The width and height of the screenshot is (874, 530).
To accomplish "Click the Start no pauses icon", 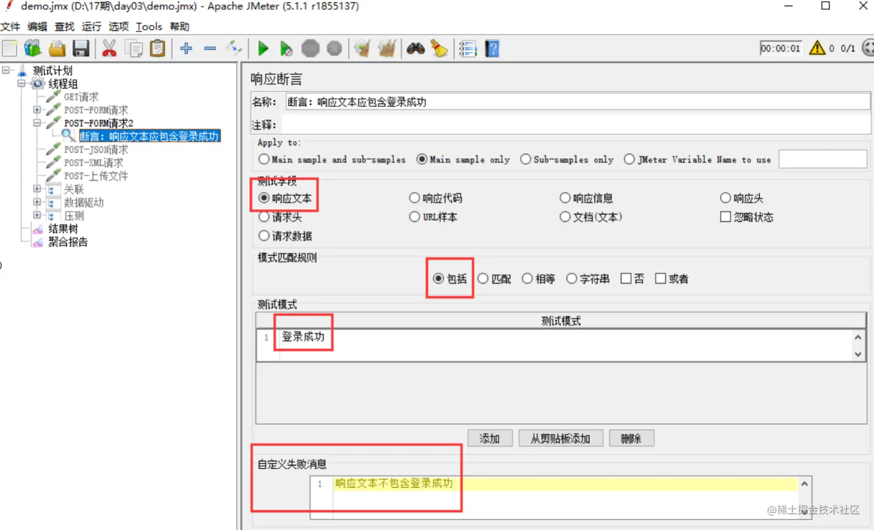I will [x=286, y=49].
